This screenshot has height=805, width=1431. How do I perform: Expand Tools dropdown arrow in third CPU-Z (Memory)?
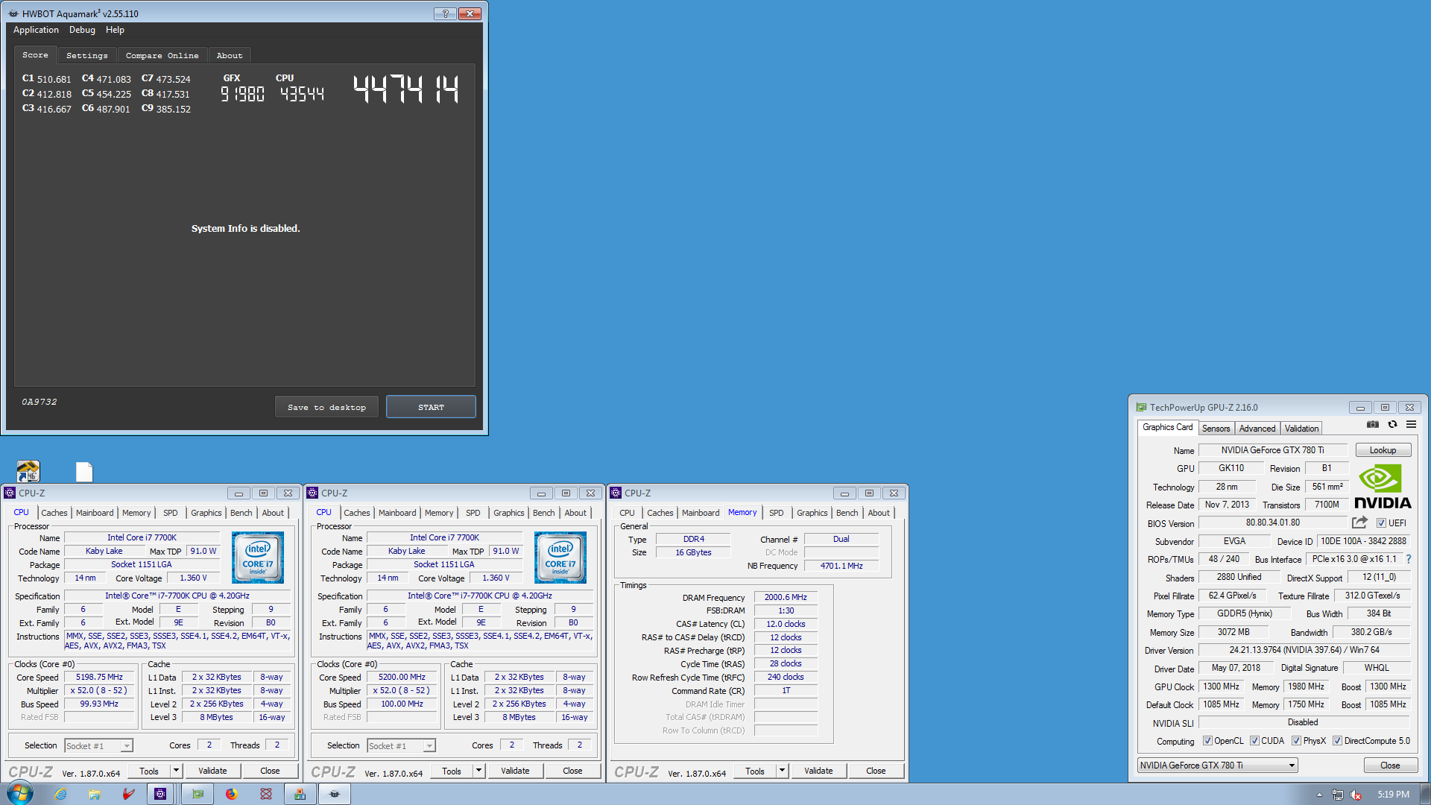pos(782,771)
